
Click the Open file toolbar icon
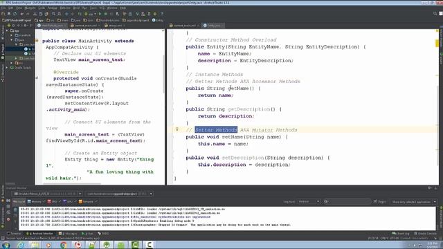(x=3, y=14)
